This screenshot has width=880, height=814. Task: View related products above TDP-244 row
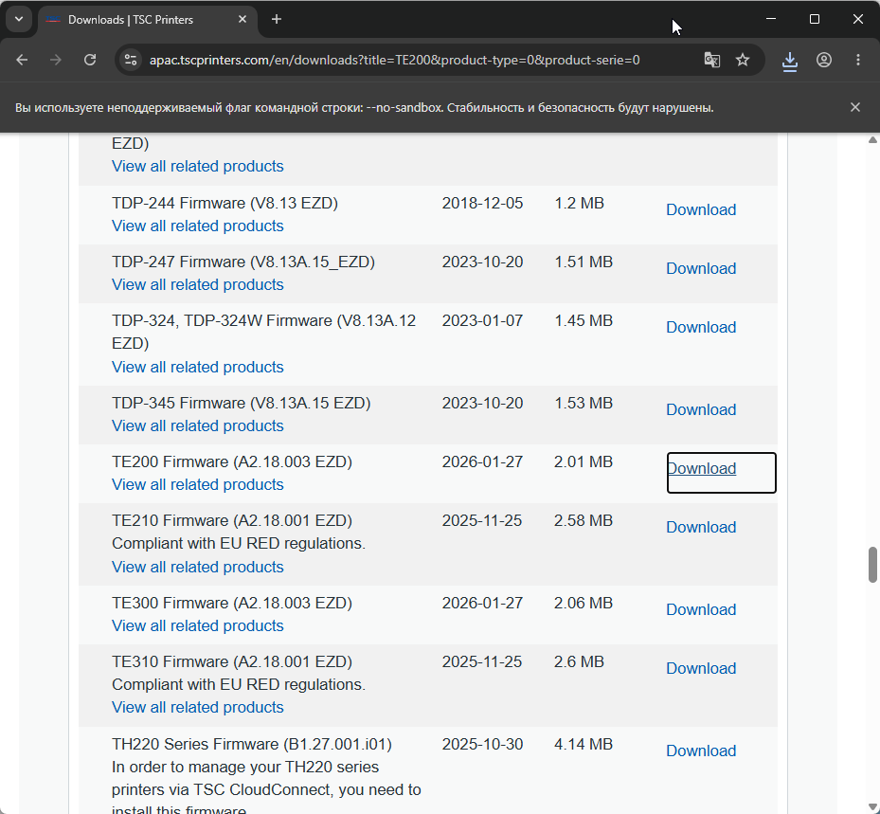[198, 166]
